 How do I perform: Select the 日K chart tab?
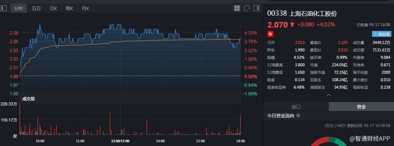[53, 8]
